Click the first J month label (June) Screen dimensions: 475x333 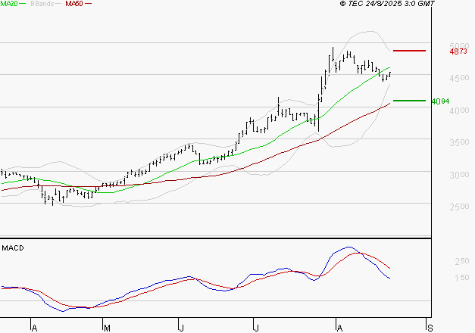point(181,328)
